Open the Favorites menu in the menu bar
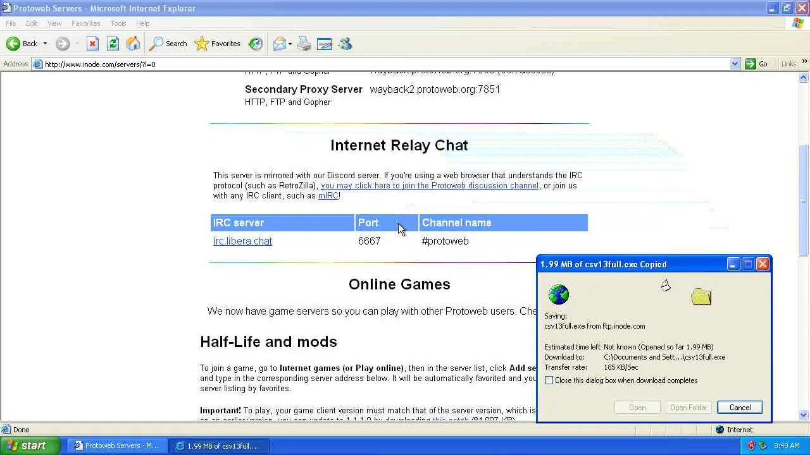This screenshot has height=455, width=810. click(86, 23)
